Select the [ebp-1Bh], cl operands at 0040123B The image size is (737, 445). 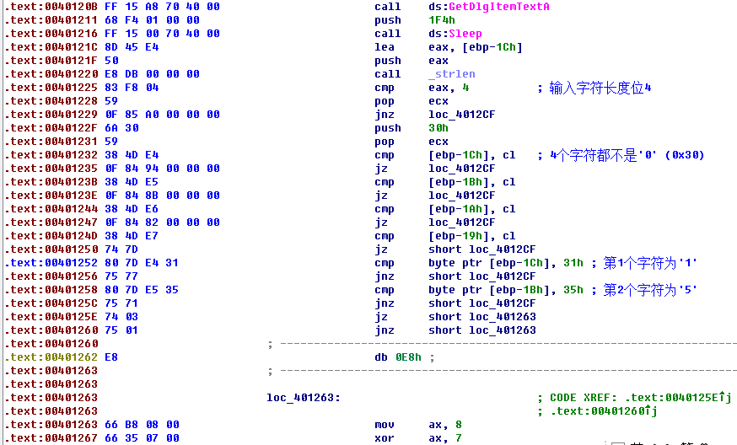472,182
